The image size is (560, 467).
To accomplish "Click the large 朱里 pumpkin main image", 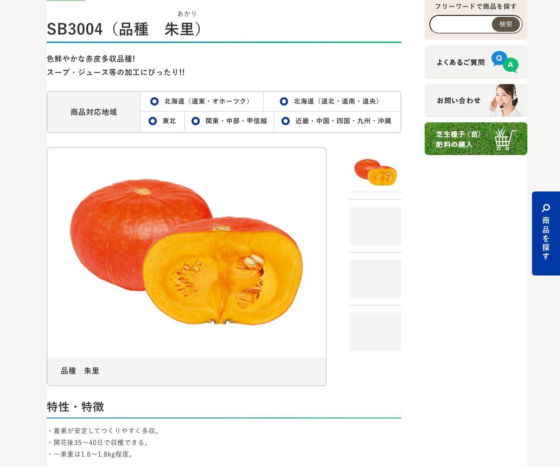I will (187, 253).
